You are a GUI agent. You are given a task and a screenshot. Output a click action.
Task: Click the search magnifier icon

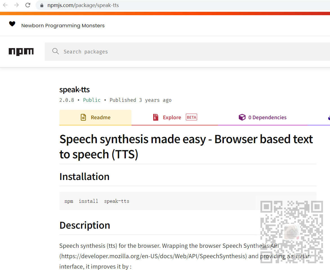tap(55, 51)
